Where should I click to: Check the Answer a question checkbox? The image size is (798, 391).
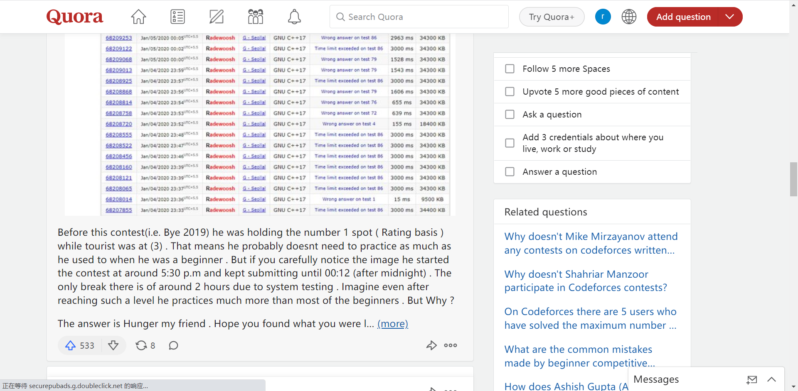tap(510, 172)
